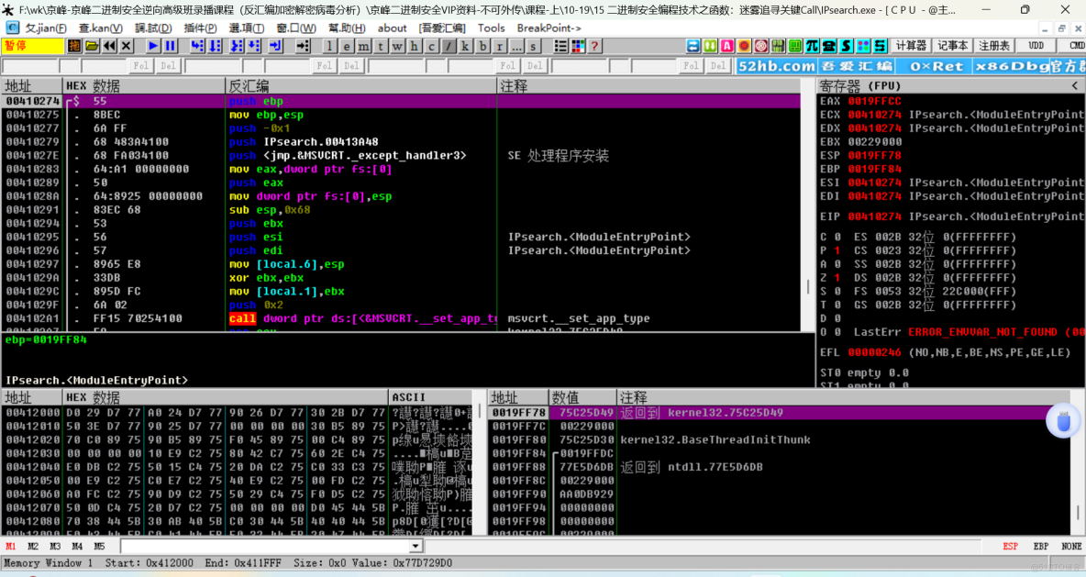Click the Step Into toolbar icon
Viewport: 1086px width, 577px height.
coord(198,47)
